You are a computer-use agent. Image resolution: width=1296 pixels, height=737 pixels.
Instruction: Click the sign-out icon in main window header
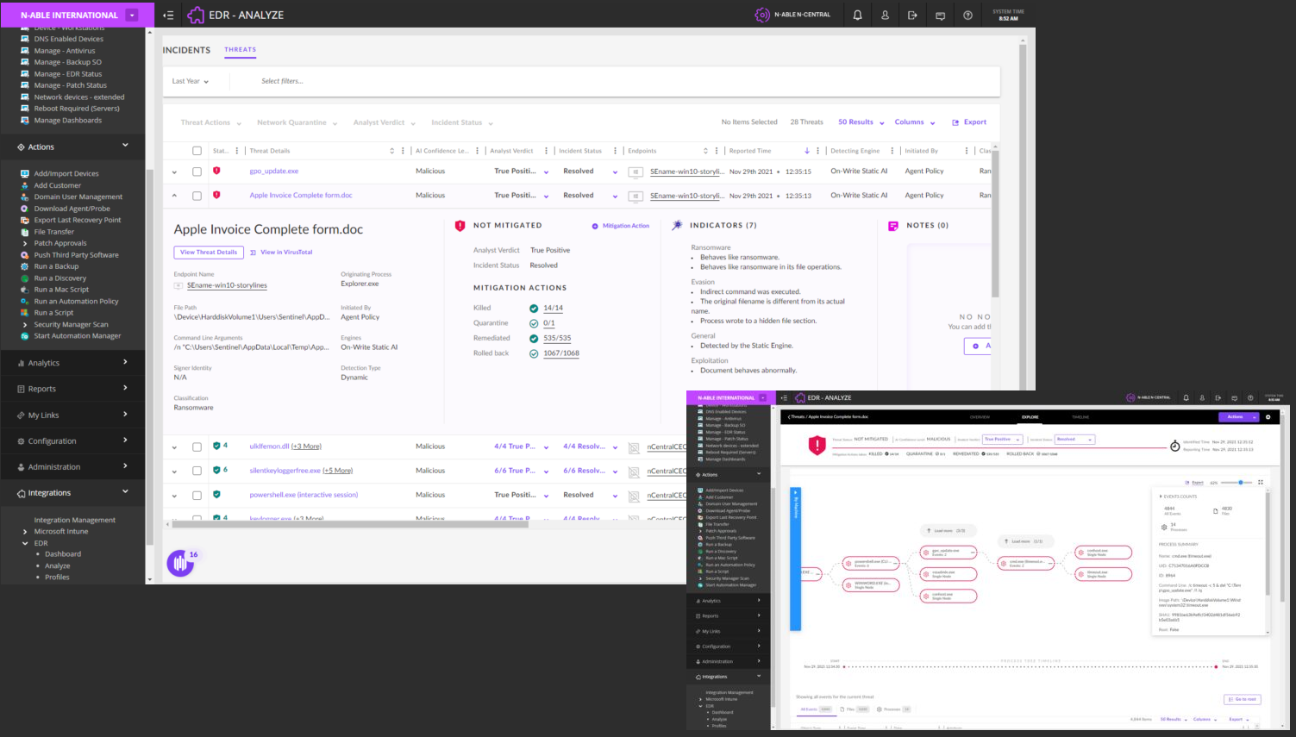[912, 16]
